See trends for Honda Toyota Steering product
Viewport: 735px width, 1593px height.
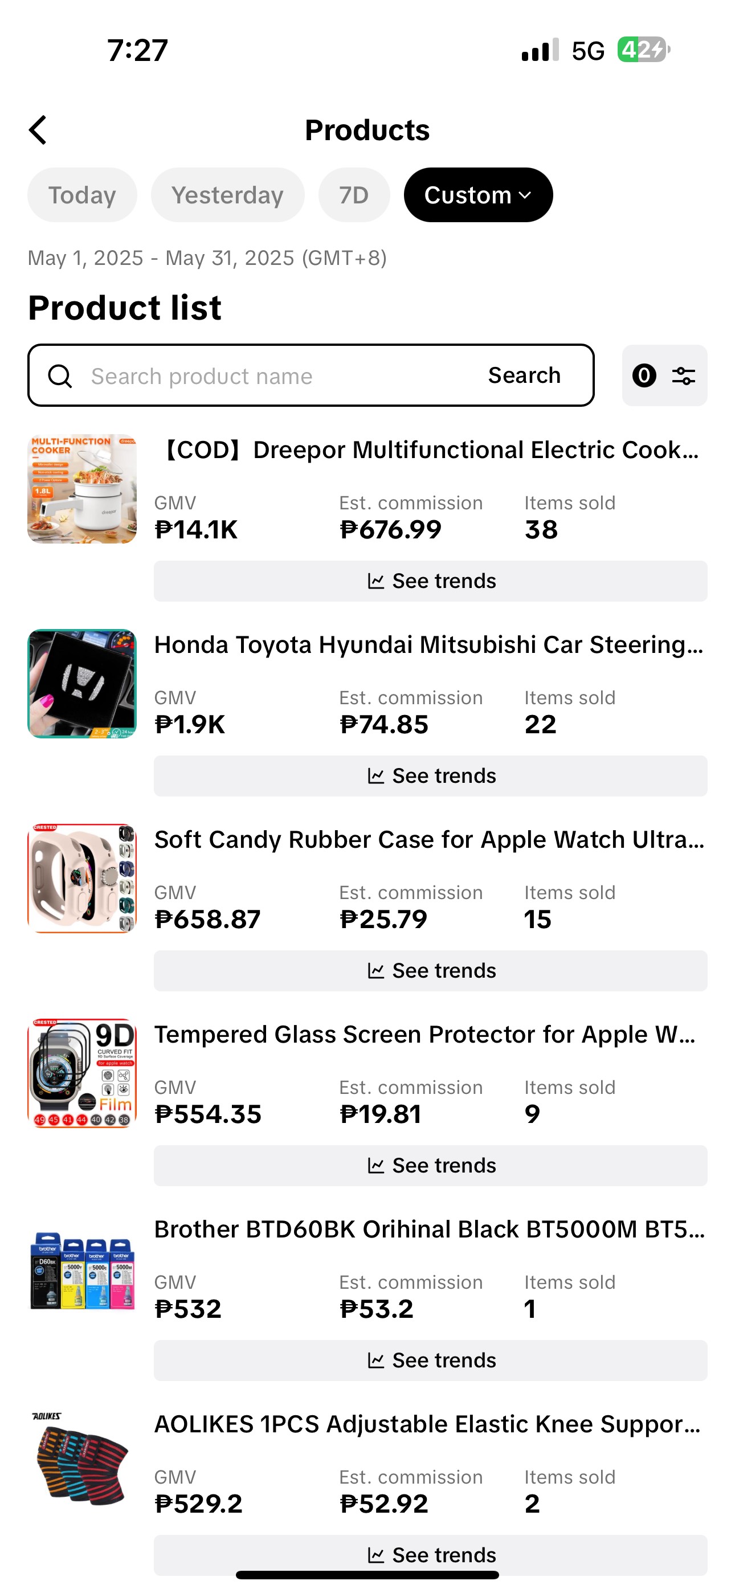click(430, 775)
